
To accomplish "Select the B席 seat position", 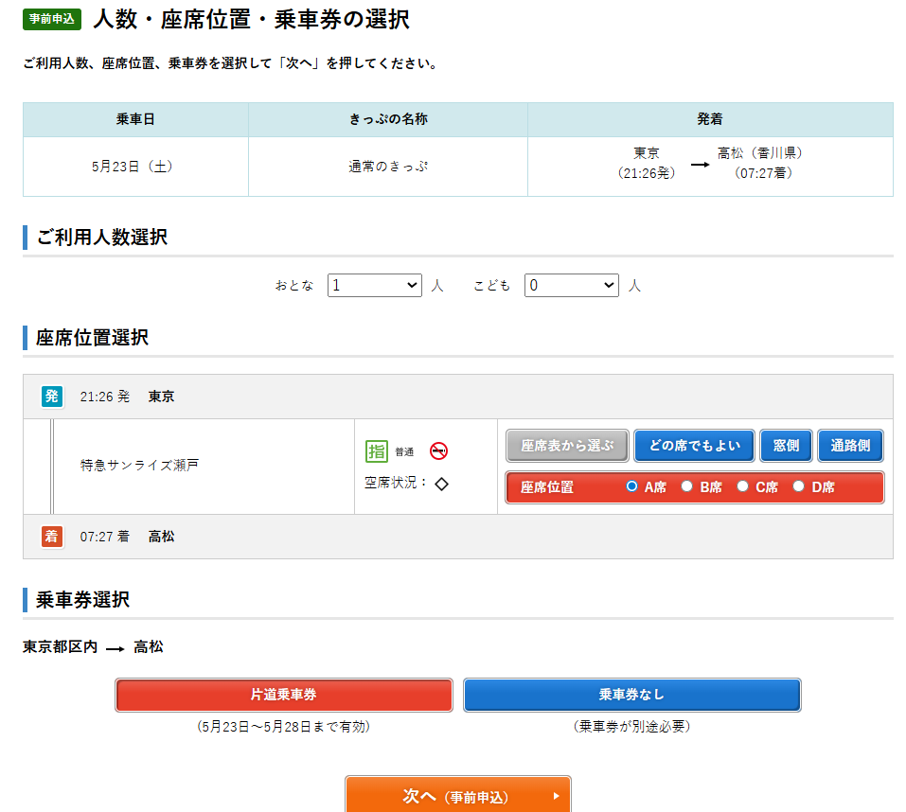I will (687, 486).
